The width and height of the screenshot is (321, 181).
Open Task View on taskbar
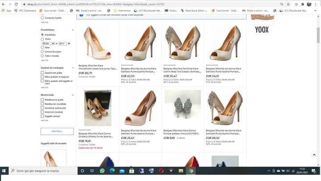tap(92, 171)
